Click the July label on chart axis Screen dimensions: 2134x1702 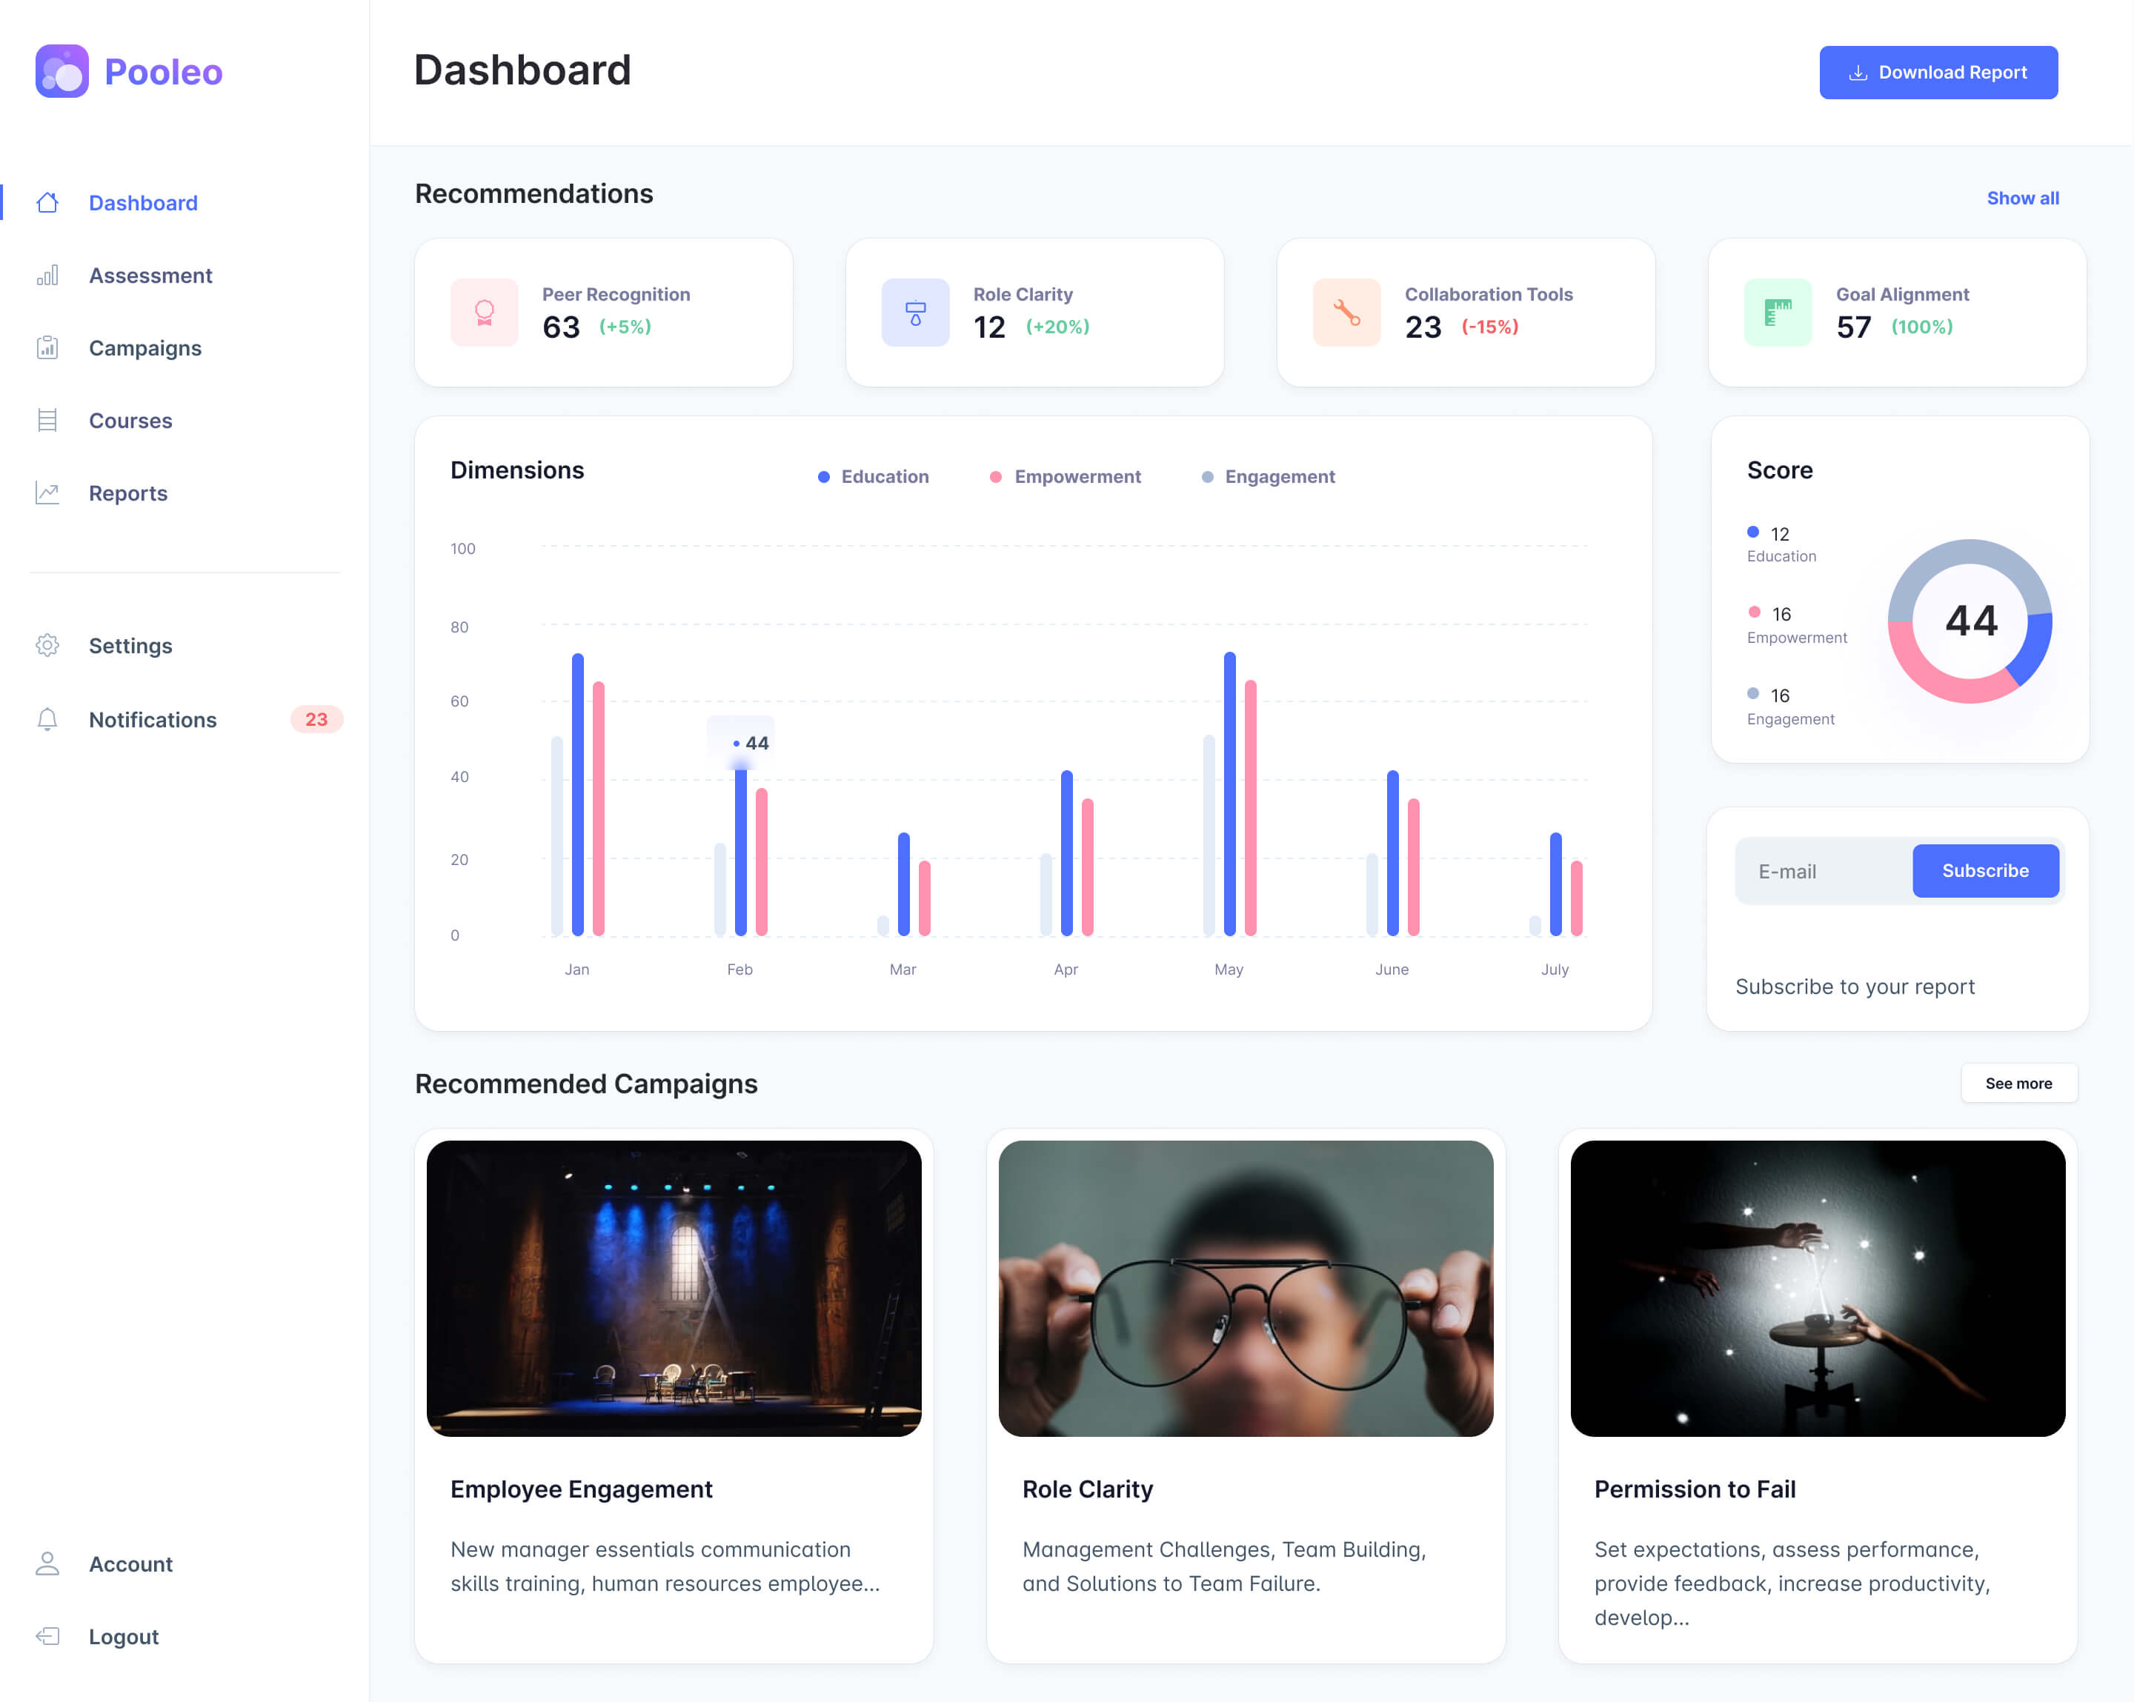pos(1555,970)
